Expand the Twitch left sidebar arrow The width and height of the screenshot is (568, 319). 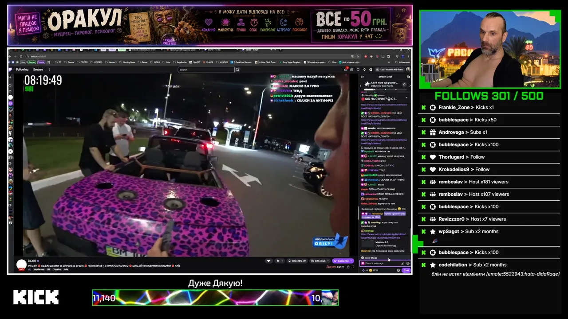click(11, 78)
